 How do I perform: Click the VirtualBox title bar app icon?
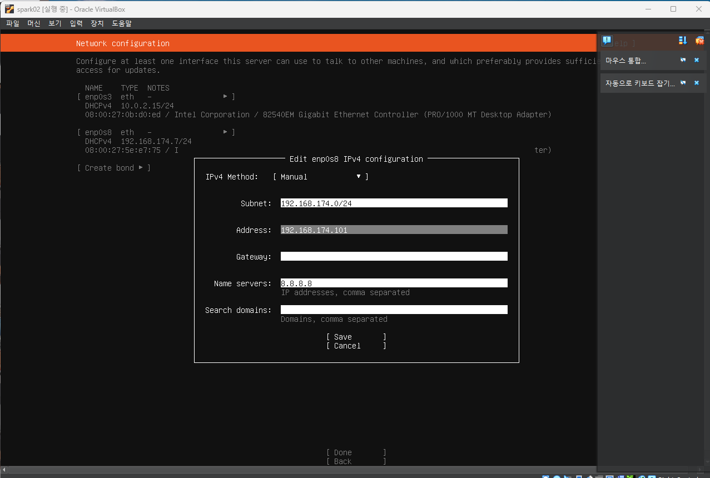coord(9,9)
